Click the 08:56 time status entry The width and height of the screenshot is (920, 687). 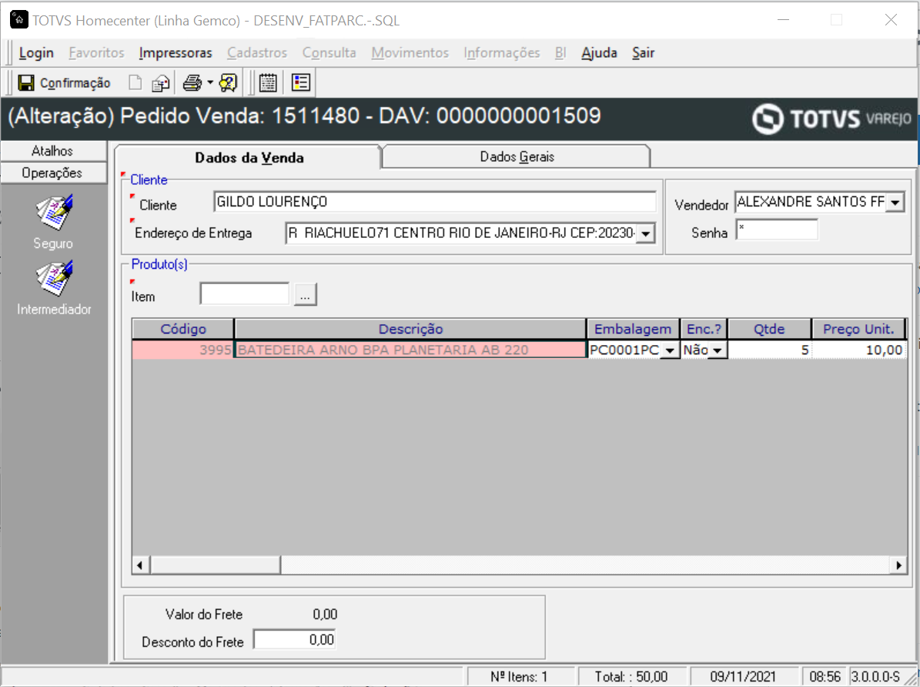coord(825,676)
